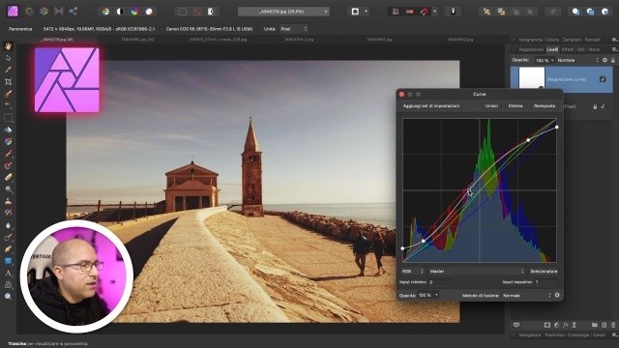Viewport: 619px width, 348px height.
Task: Click the curve node near the highlights
Action: click(528, 140)
